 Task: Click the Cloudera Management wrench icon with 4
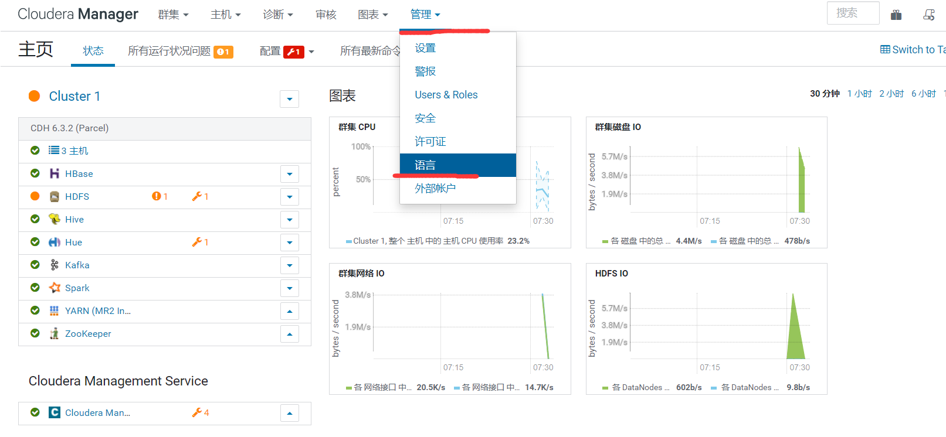196,412
